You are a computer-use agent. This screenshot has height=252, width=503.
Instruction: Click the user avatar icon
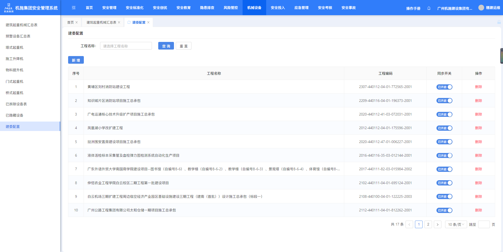point(481,8)
